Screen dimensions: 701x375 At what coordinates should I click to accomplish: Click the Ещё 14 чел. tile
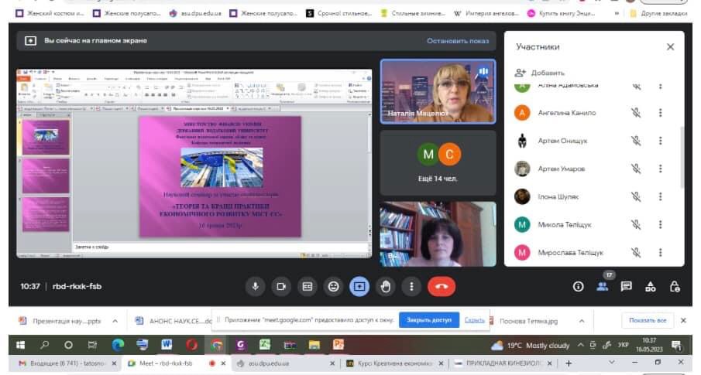point(438,163)
